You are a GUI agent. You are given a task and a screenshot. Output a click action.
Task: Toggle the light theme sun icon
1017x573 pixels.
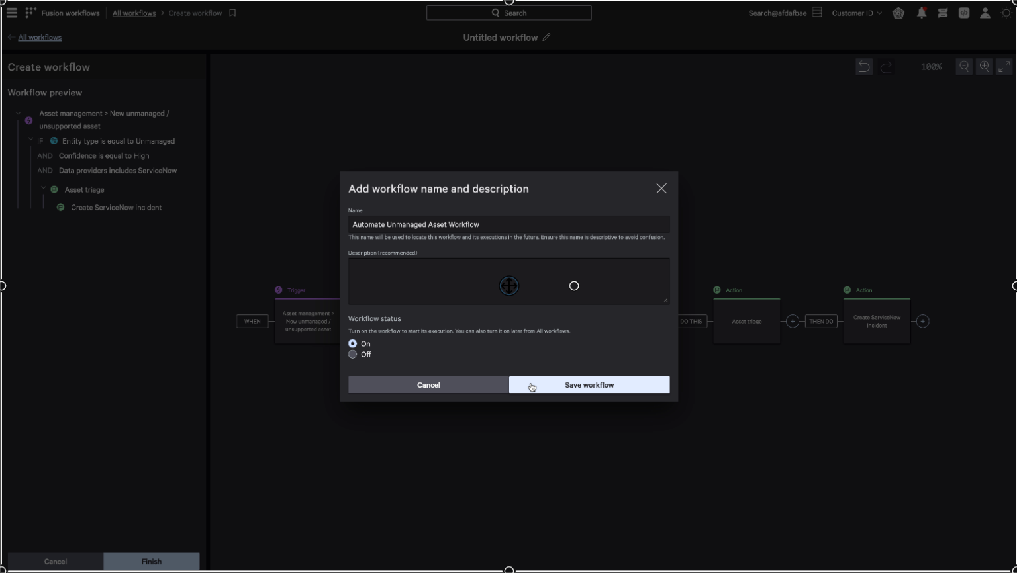coord(1006,13)
